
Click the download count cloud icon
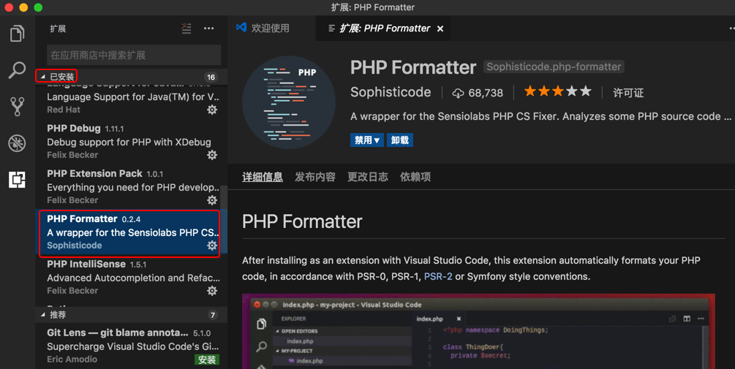[x=458, y=94]
